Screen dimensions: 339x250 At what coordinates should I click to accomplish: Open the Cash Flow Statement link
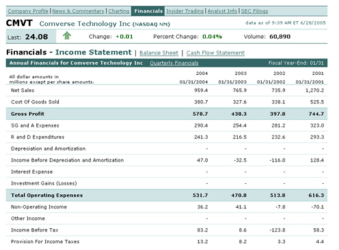(215, 52)
